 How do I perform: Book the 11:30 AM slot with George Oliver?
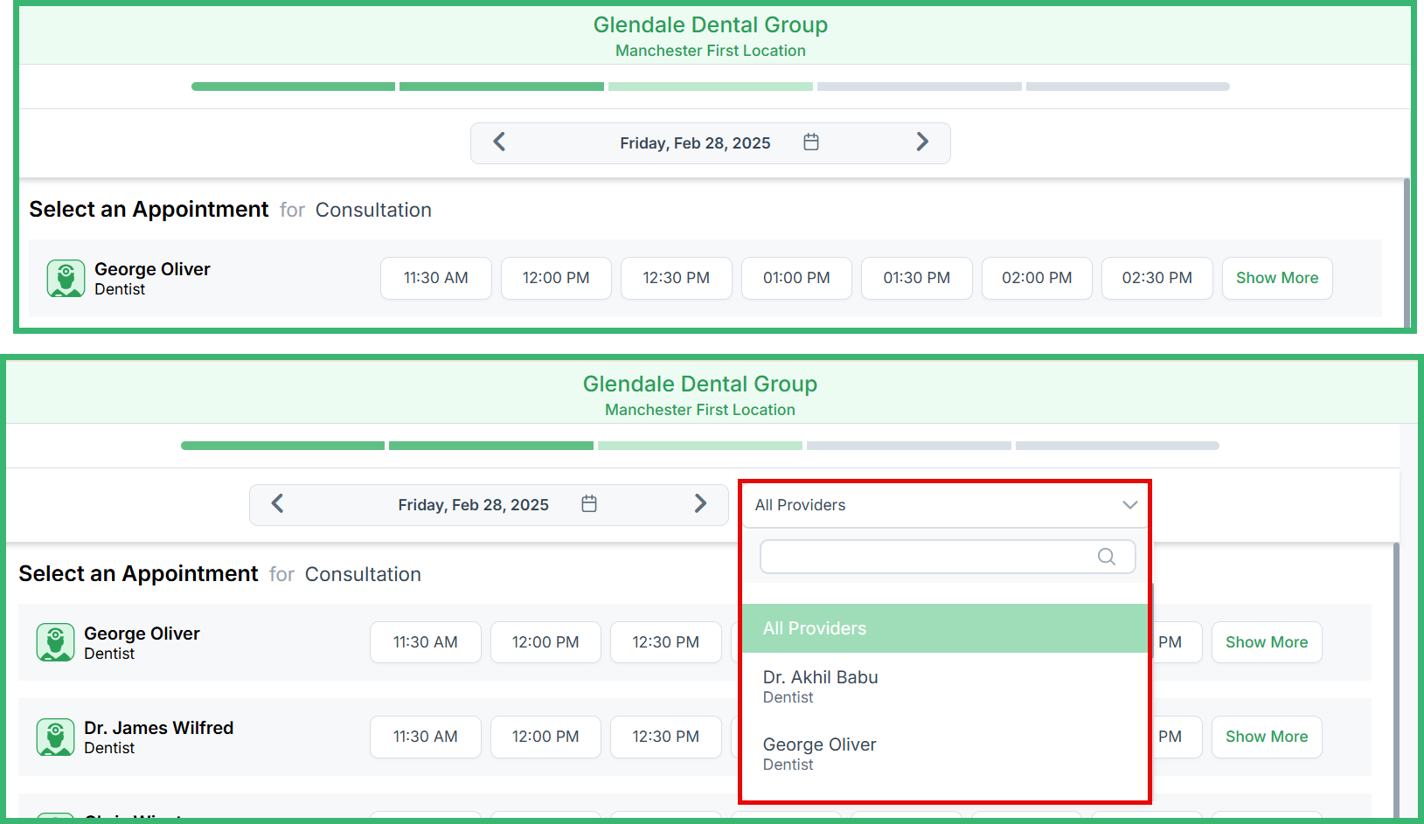[435, 278]
